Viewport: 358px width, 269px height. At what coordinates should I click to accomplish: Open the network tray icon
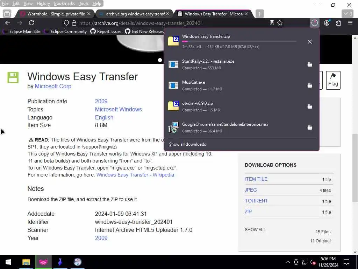304,262
